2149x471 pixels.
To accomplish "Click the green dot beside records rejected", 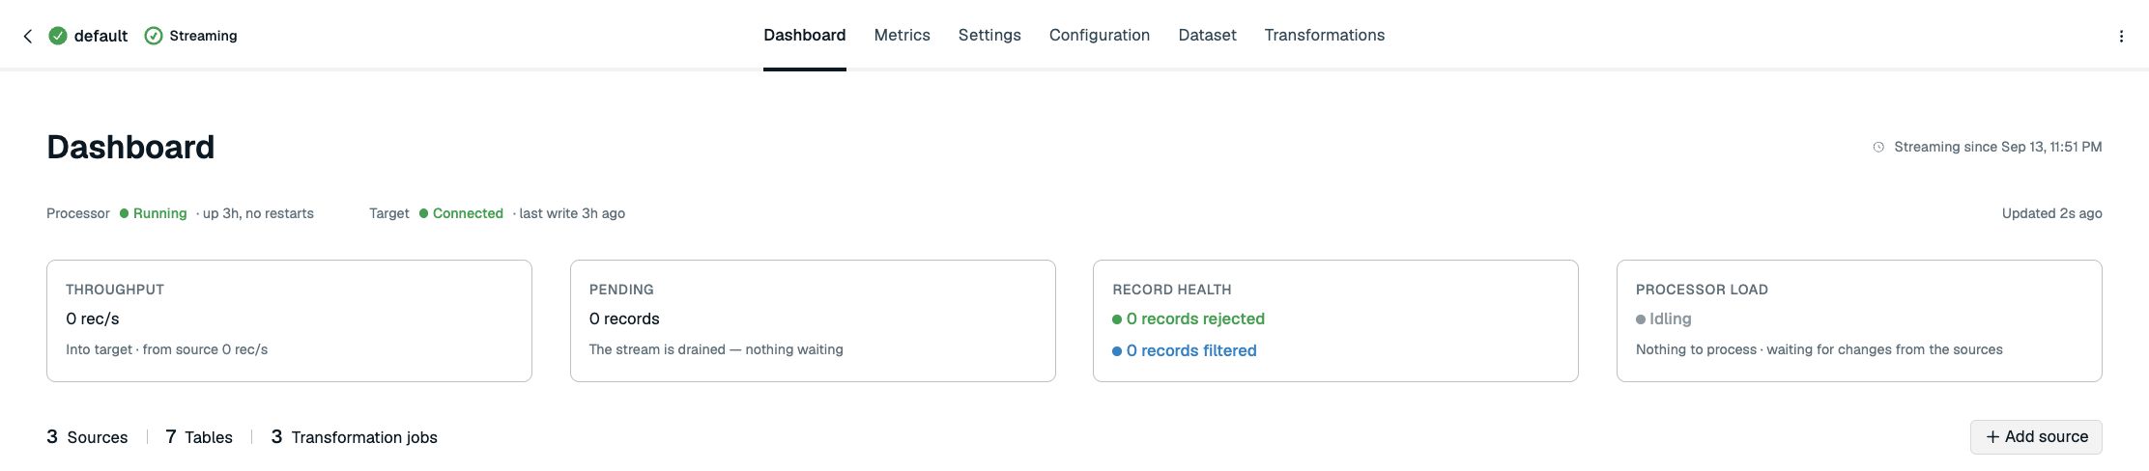I will tap(1117, 319).
